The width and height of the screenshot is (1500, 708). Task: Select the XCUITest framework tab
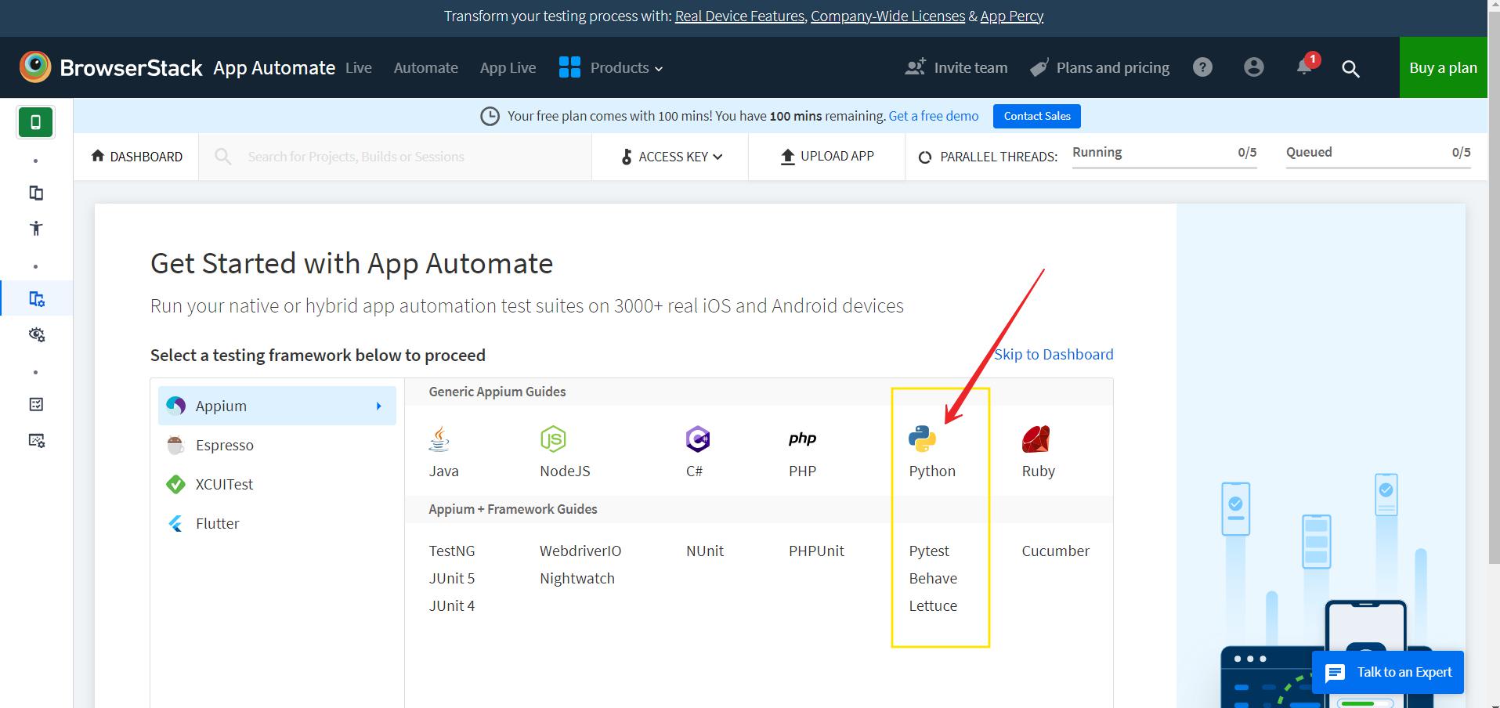[277, 484]
